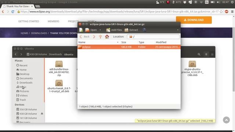This screenshot has height=132, width=235.
Task: Select the eclipse folder row
Action: pyautogui.click(x=129, y=47)
